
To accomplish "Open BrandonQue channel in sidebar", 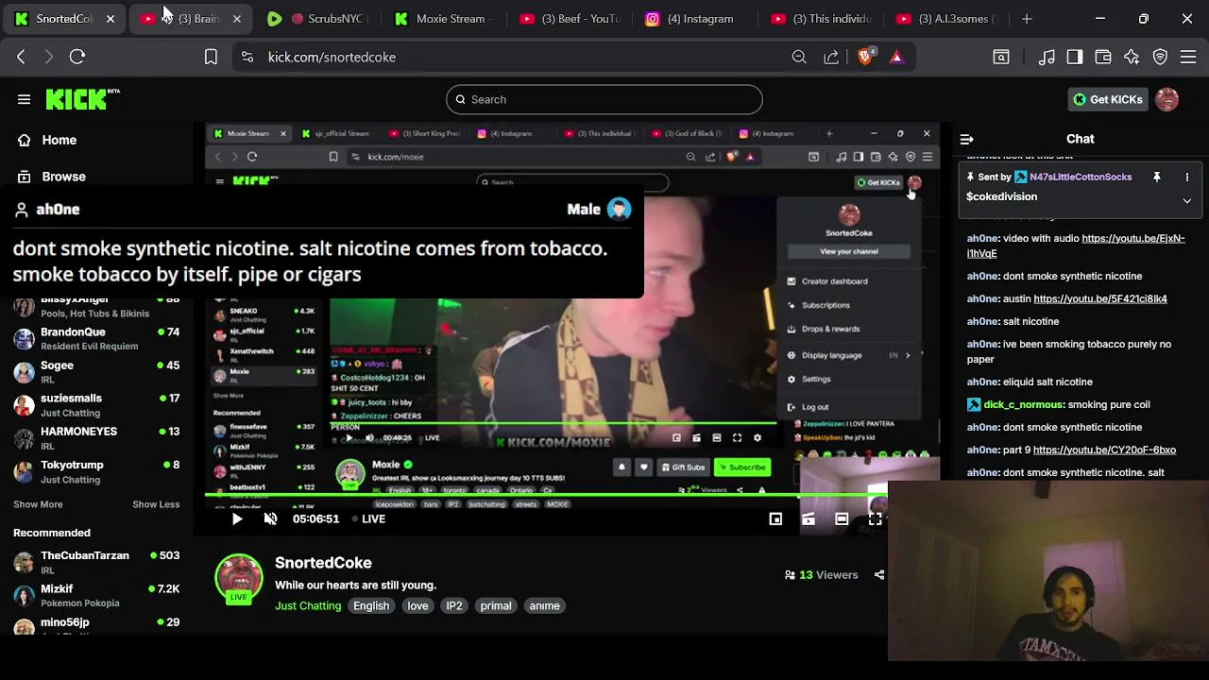I will (x=94, y=338).
